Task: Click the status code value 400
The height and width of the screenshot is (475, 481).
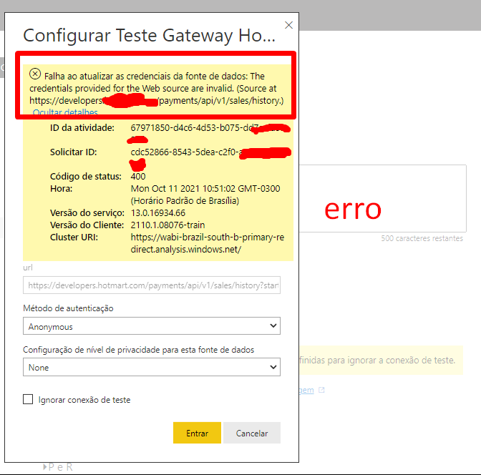Action: 138,176
